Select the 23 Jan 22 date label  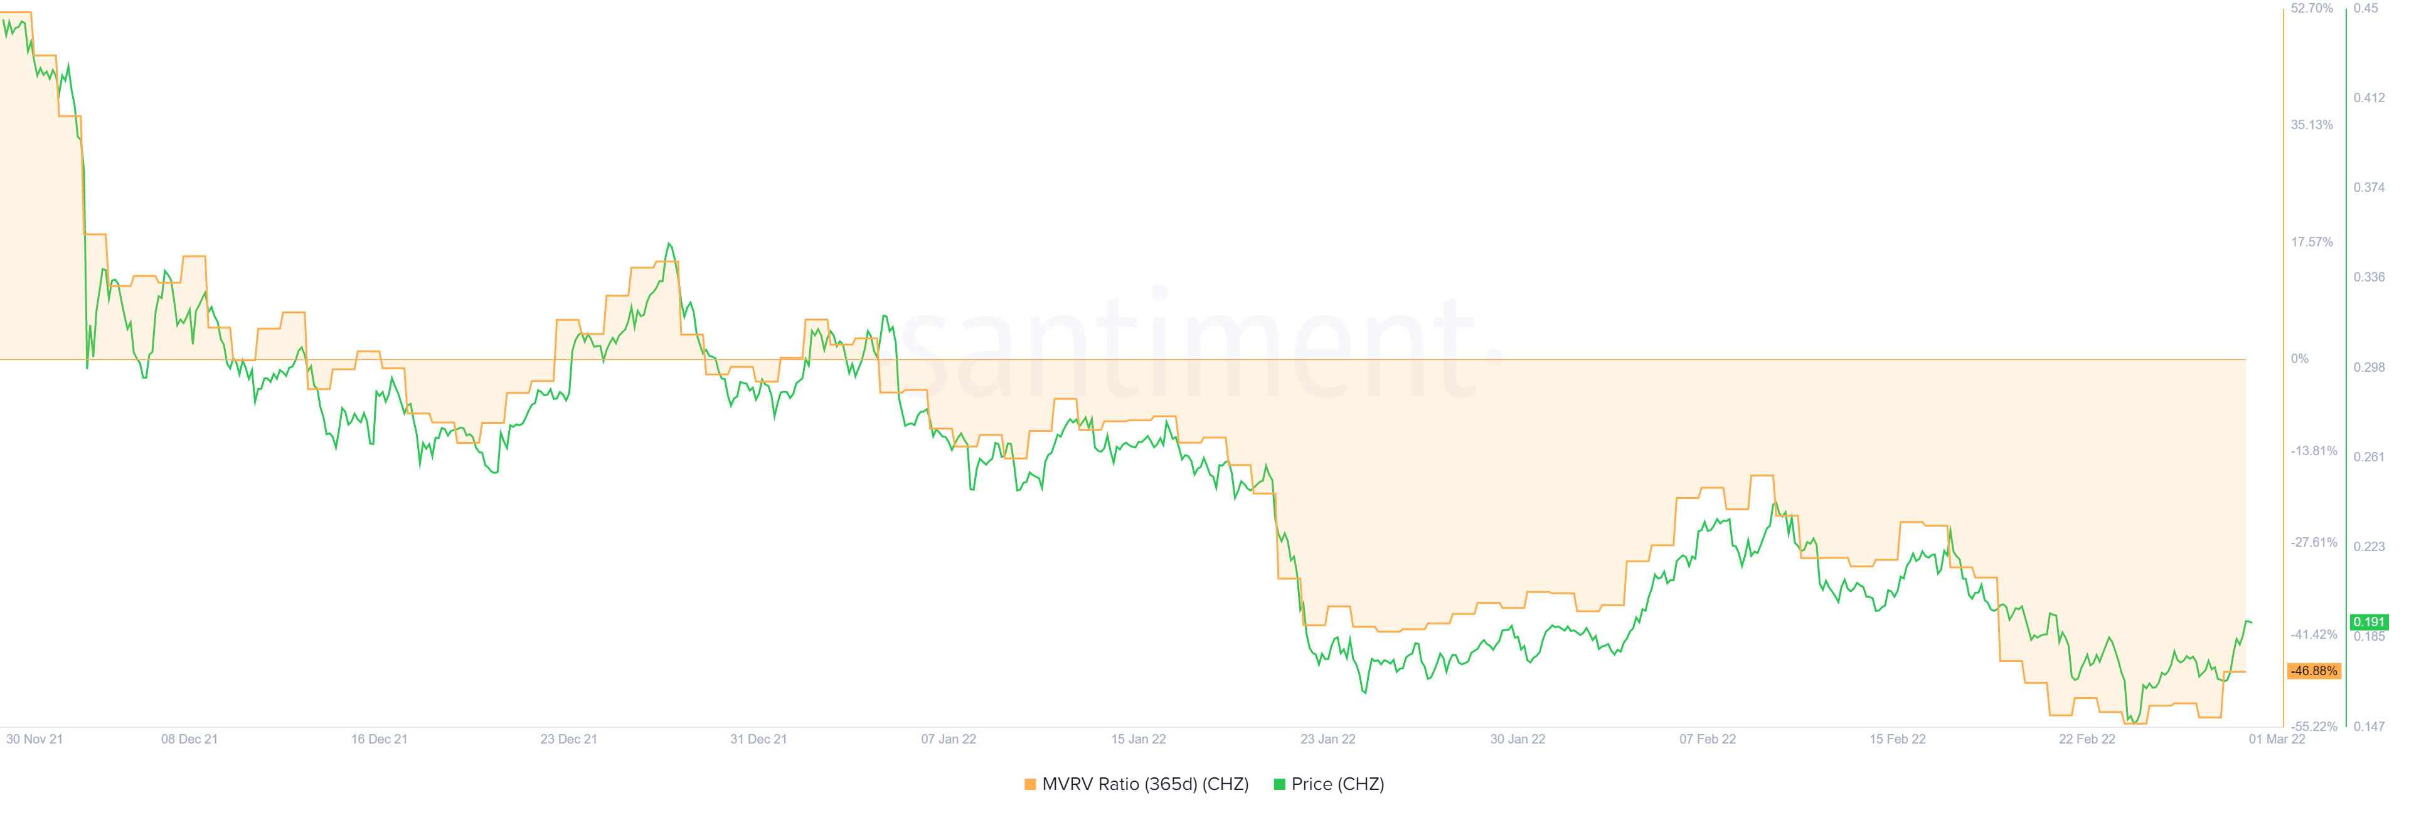coord(1328,739)
